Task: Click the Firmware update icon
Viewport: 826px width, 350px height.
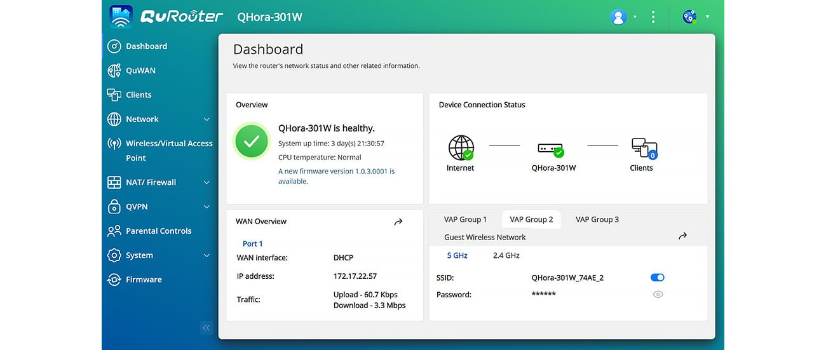Action: [114, 279]
